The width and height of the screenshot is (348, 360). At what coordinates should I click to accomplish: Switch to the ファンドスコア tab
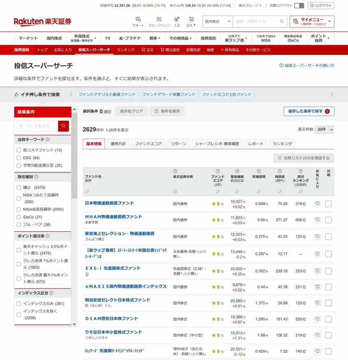148,144
